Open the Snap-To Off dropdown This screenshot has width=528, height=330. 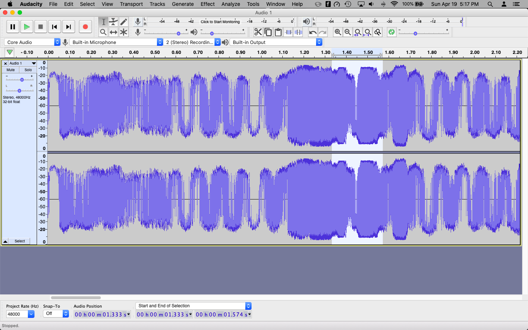[56, 313]
